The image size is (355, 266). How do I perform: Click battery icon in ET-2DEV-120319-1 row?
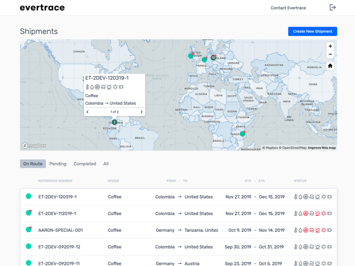point(329,197)
